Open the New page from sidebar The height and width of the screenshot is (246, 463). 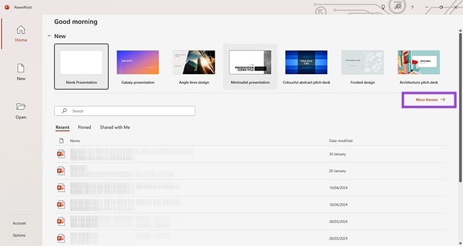[x=21, y=72]
